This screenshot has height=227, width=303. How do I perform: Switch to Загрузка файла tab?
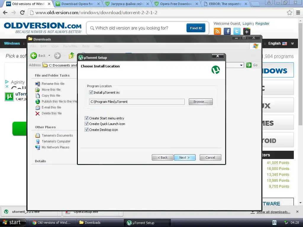pyautogui.click(x=127, y=4)
